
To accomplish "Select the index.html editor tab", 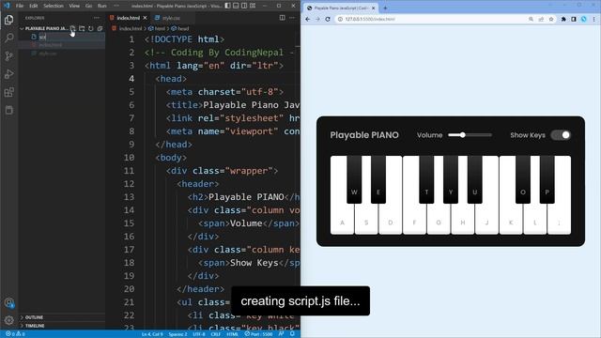I will (128, 18).
